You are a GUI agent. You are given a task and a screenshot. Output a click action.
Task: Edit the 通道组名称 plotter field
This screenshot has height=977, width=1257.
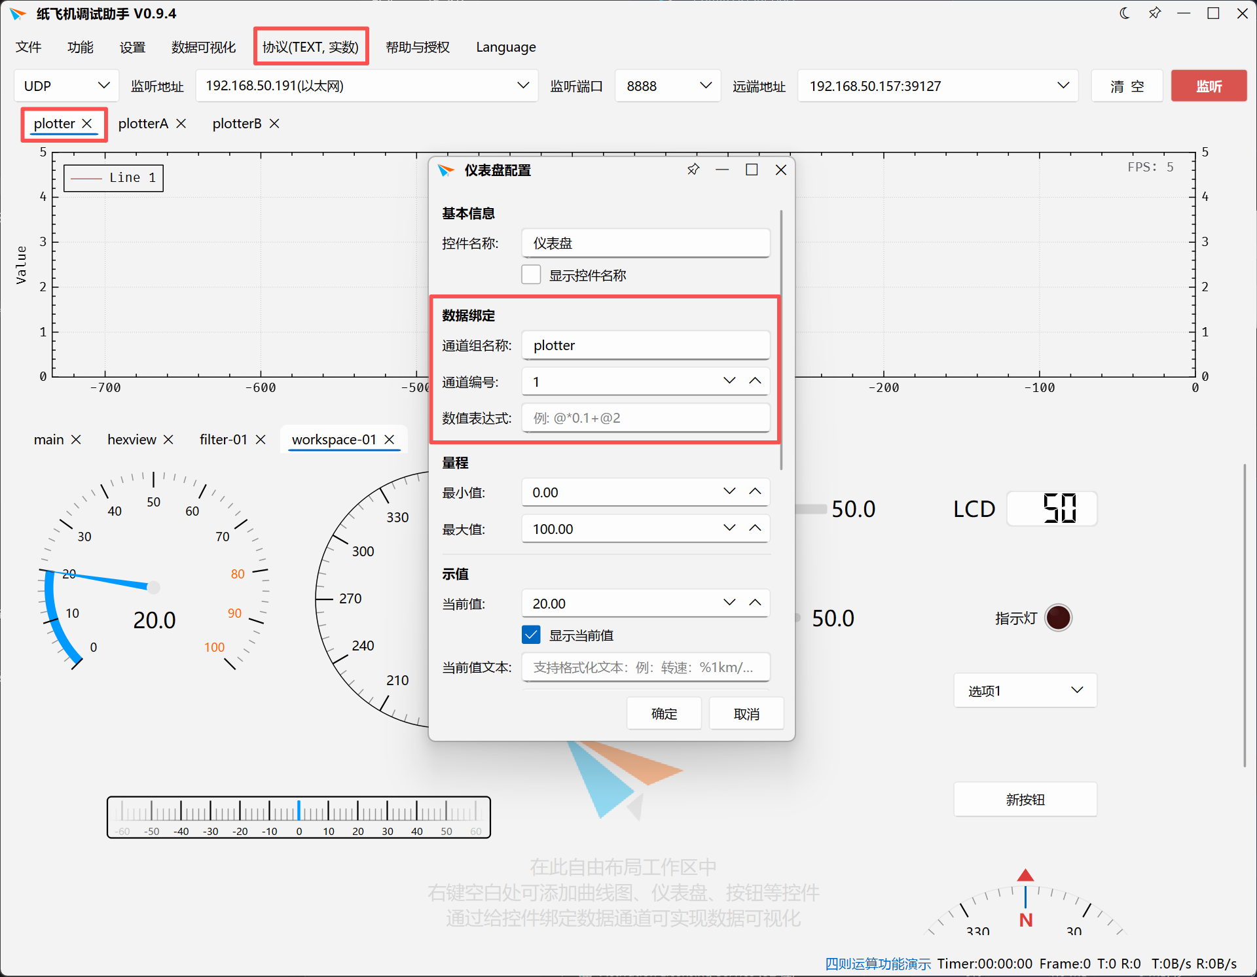click(x=646, y=345)
